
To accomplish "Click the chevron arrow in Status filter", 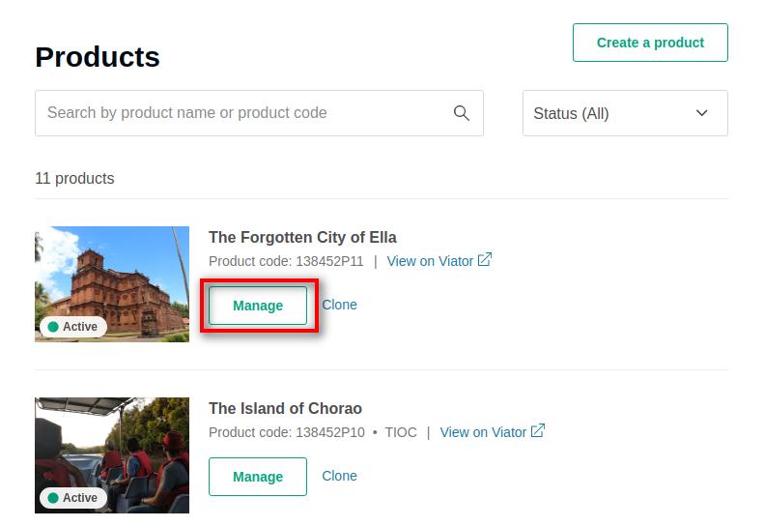I will (702, 113).
